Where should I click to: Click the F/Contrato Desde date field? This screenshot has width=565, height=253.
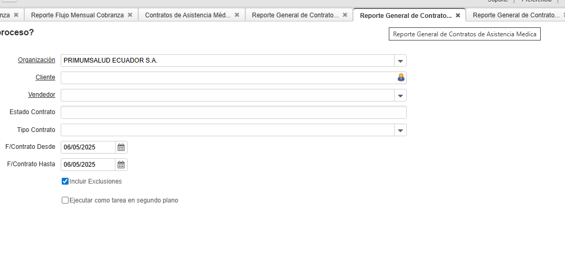(x=88, y=147)
